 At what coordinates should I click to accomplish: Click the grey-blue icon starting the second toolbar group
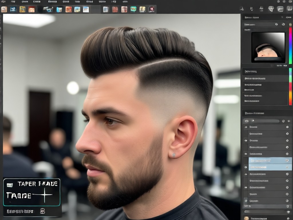pyautogui.click(x=106, y=9)
